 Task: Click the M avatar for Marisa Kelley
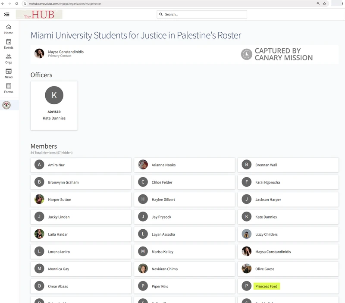pos(143,251)
